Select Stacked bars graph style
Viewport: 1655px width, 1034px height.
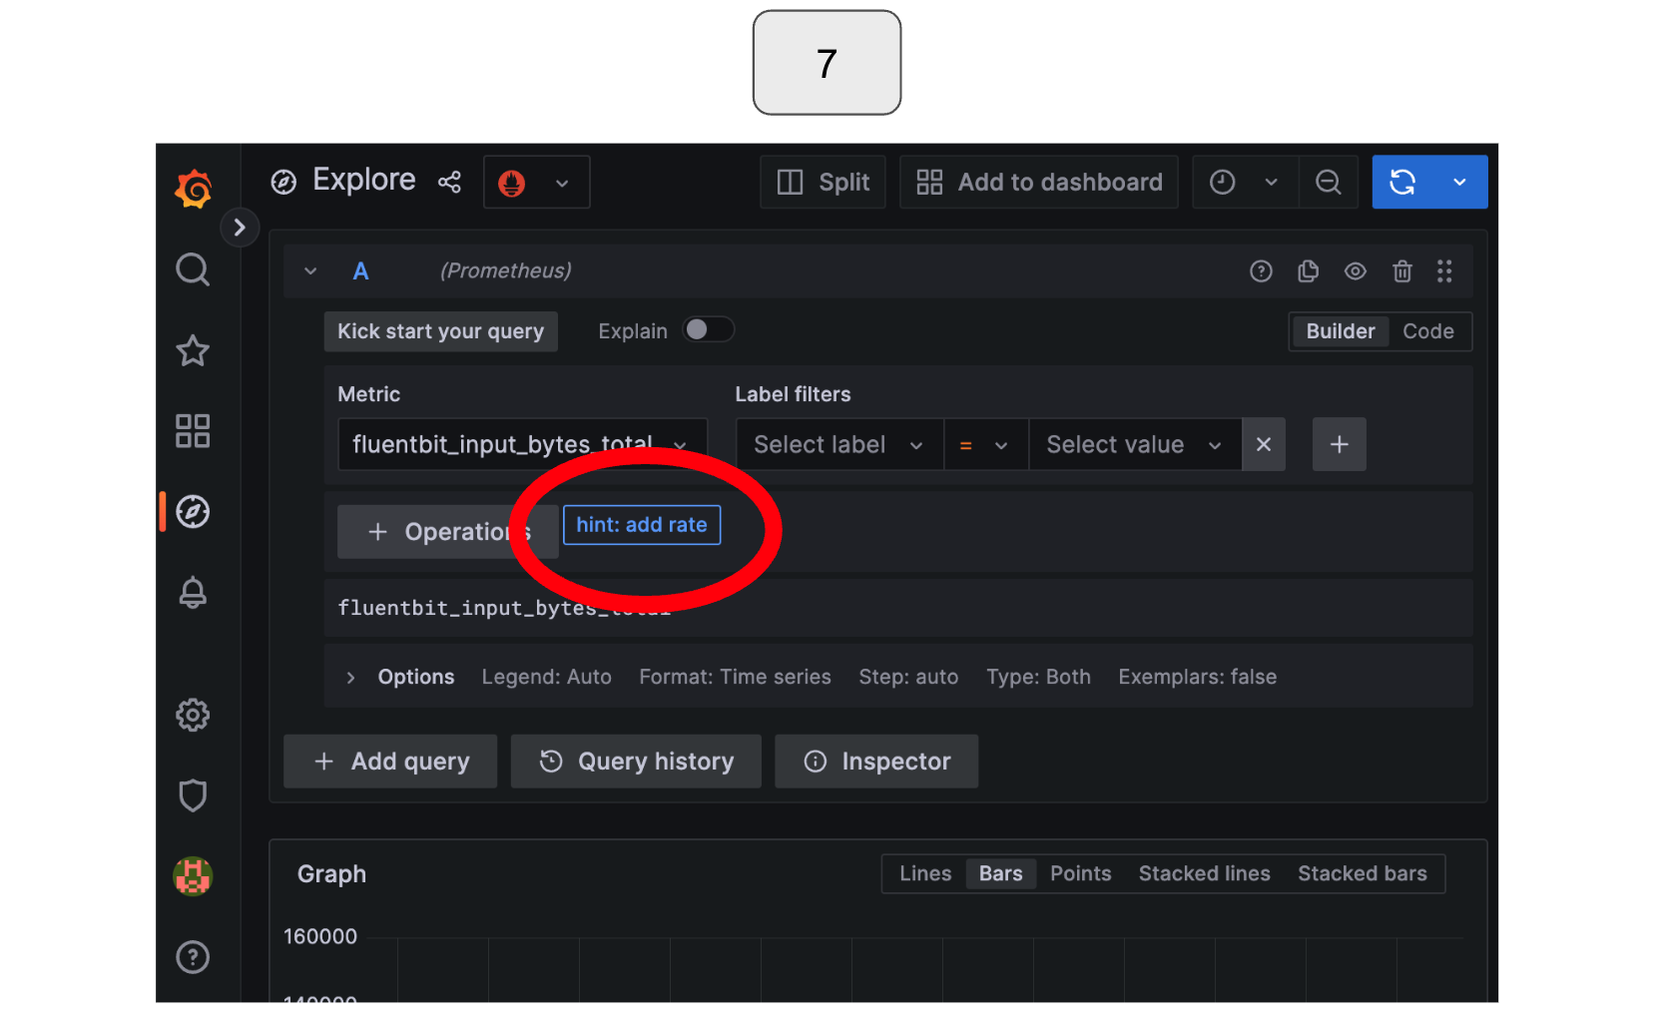click(x=1362, y=873)
